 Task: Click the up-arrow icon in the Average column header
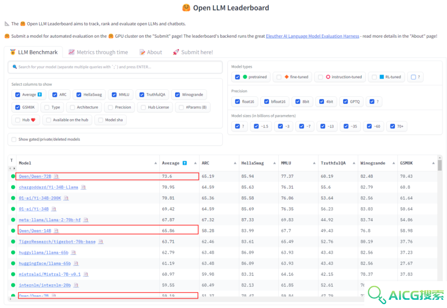click(x=185, y=163)
